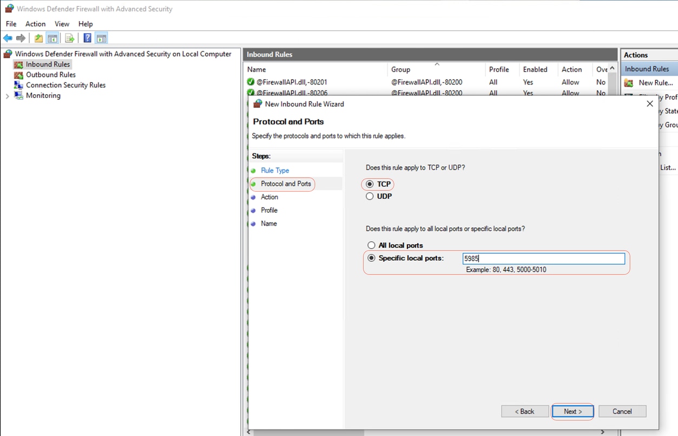Select Protocol and Ports wizard step
The width and height of the screenshot is (678, 436).
click(286, 184)
